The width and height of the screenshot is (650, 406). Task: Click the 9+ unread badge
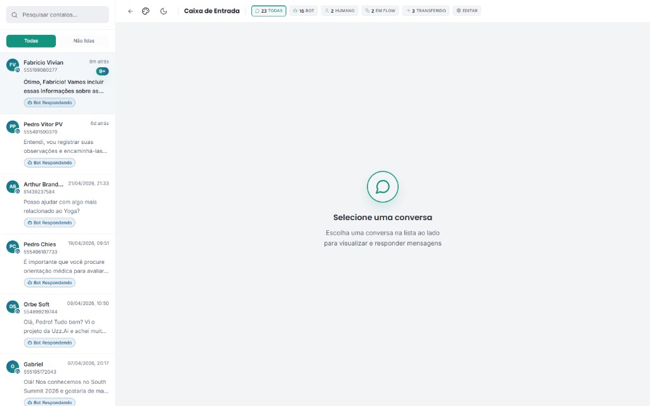[102, 71]
